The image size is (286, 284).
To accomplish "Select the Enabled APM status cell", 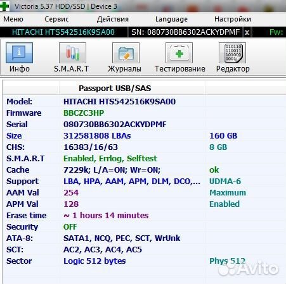I will tap(224, 204).
